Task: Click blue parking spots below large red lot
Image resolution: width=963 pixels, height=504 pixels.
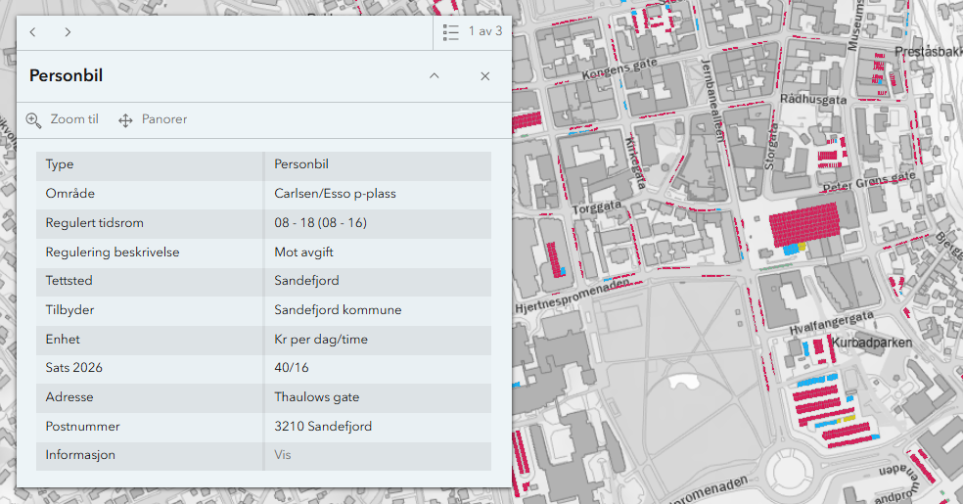Action: click(790, 251)
